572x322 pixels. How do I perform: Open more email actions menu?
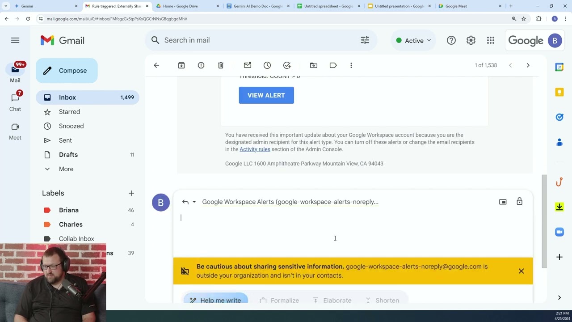pos(351,65)
